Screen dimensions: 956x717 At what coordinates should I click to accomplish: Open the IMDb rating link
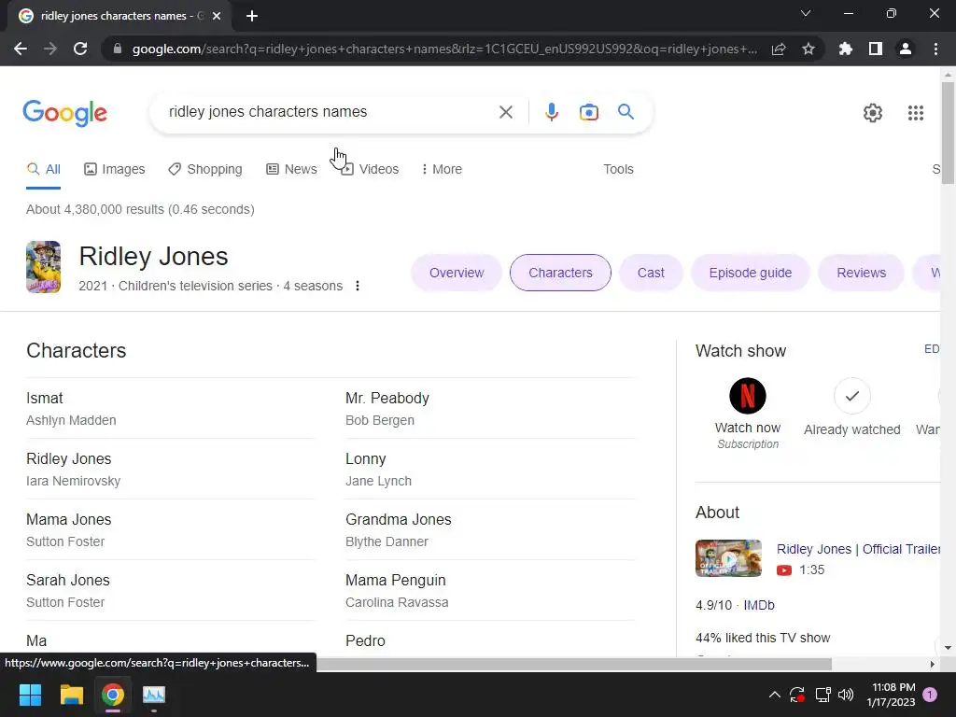point(759,605)
